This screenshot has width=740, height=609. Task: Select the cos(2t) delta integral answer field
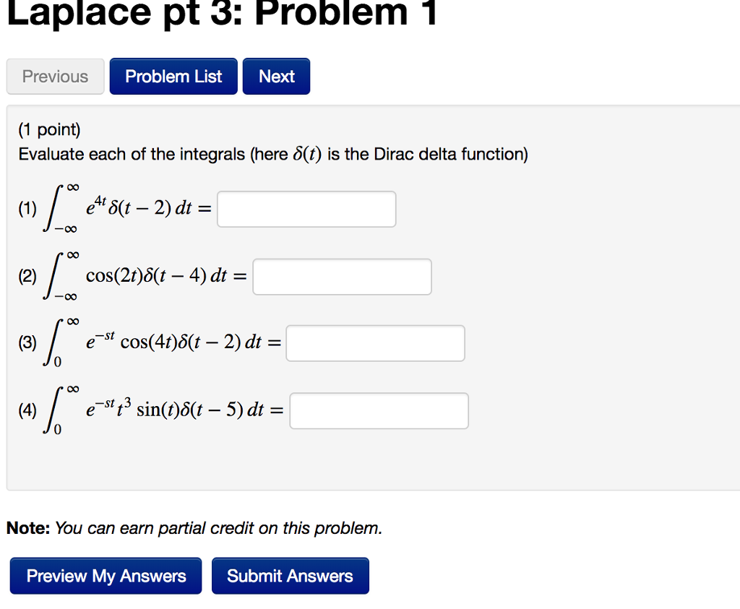point(341,276)
